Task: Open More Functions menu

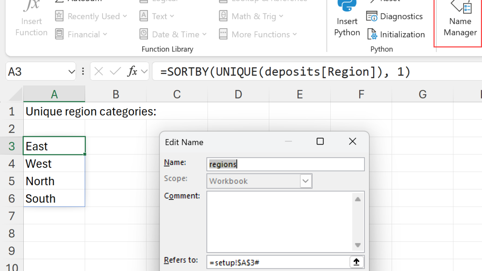Action: point(258,35)
